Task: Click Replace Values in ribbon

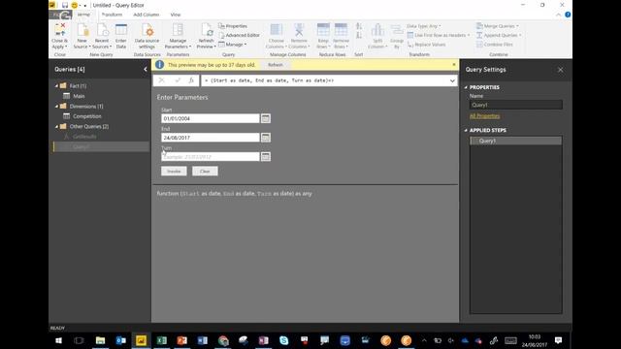Action: click(x=427, y=45)
